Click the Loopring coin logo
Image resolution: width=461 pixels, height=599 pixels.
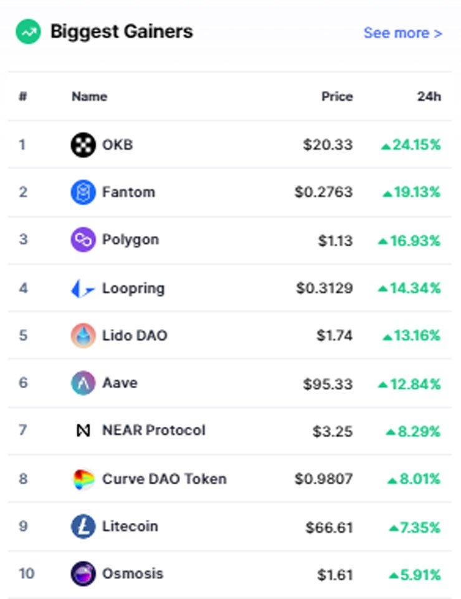point(83,288)
